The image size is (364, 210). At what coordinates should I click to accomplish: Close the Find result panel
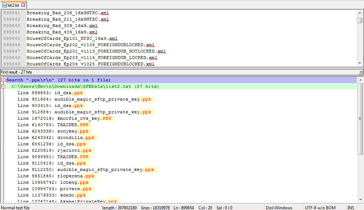click(361, 72)
